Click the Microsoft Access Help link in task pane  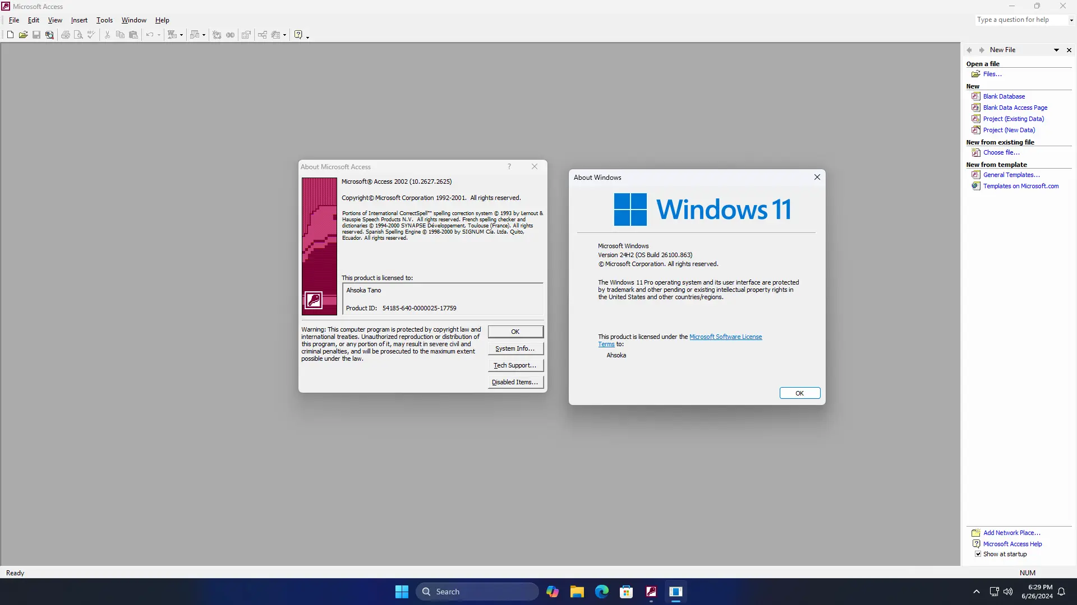click(x=1012, y=544)
